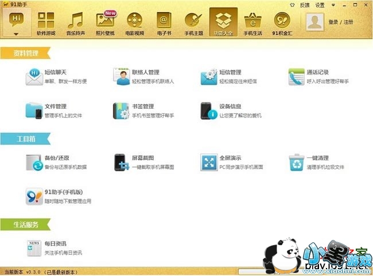The image size is (373, 276).
Task: Open 电影视频 section
Action: click(x=135, y=23)
